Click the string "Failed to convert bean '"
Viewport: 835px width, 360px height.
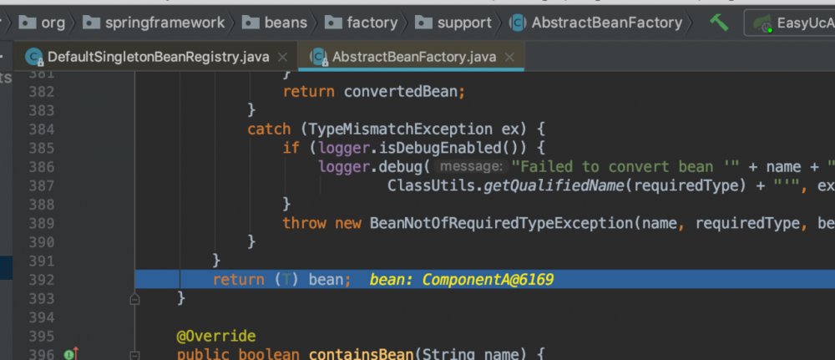[x=625, y=167]
